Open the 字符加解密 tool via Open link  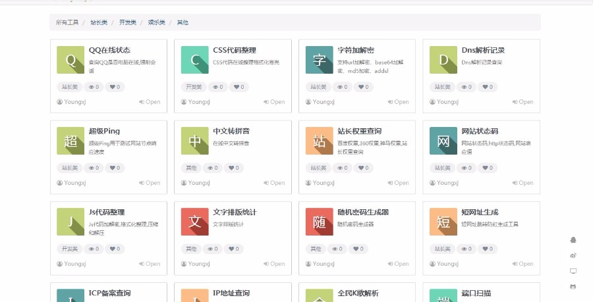(398, 102)
